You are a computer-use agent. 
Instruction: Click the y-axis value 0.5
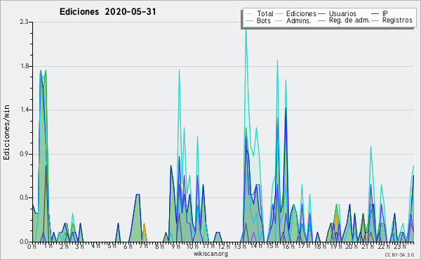pos(25,197)
